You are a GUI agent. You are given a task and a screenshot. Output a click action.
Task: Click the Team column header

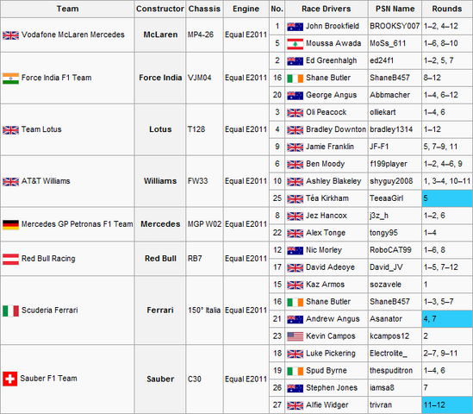67,9
